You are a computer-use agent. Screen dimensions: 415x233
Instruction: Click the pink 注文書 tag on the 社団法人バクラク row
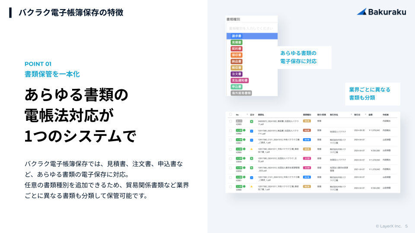point(307,158)
